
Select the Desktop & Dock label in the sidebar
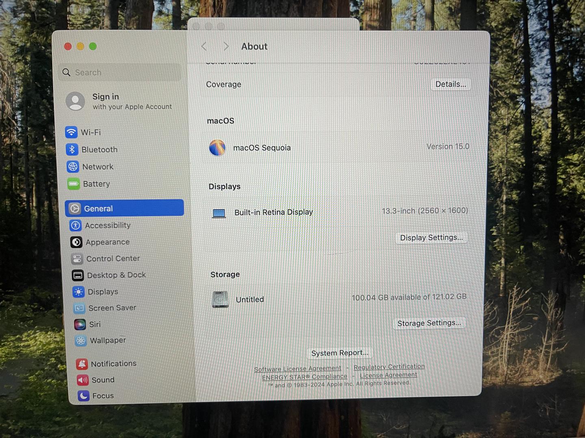[x=117, y=275]
